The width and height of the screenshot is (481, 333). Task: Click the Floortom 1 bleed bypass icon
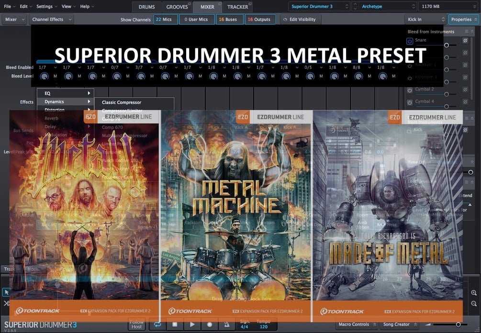[465, 78]
